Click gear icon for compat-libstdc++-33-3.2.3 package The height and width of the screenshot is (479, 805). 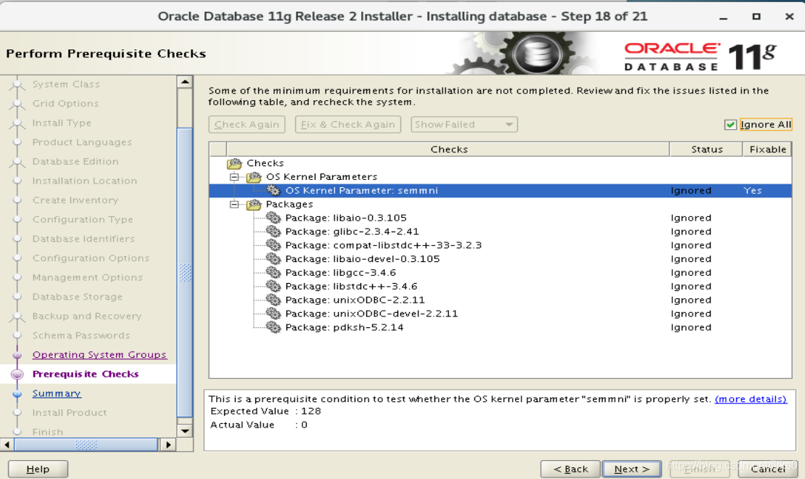(x=273, y=245)
